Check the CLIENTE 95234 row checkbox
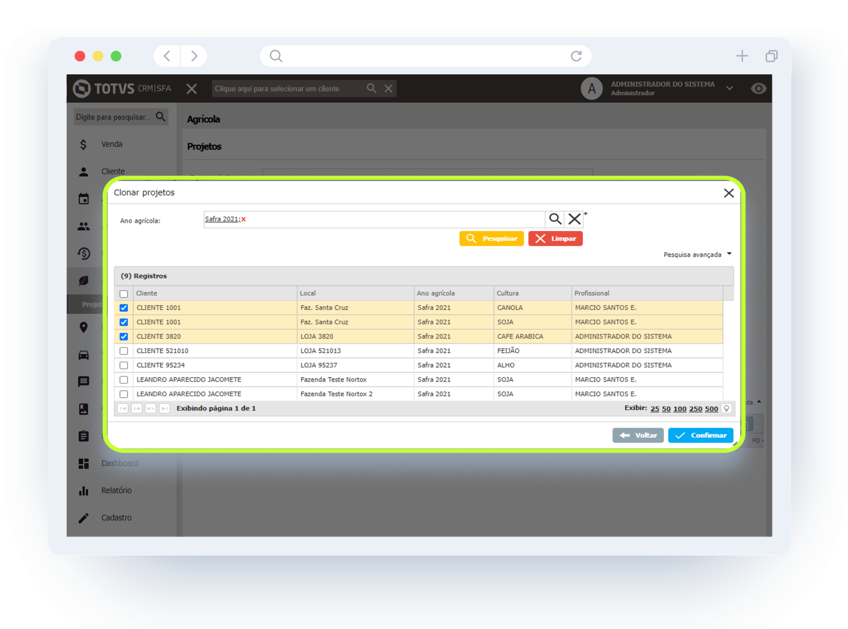Viewport: 848px width, 629px height. [x=123, y=365]
